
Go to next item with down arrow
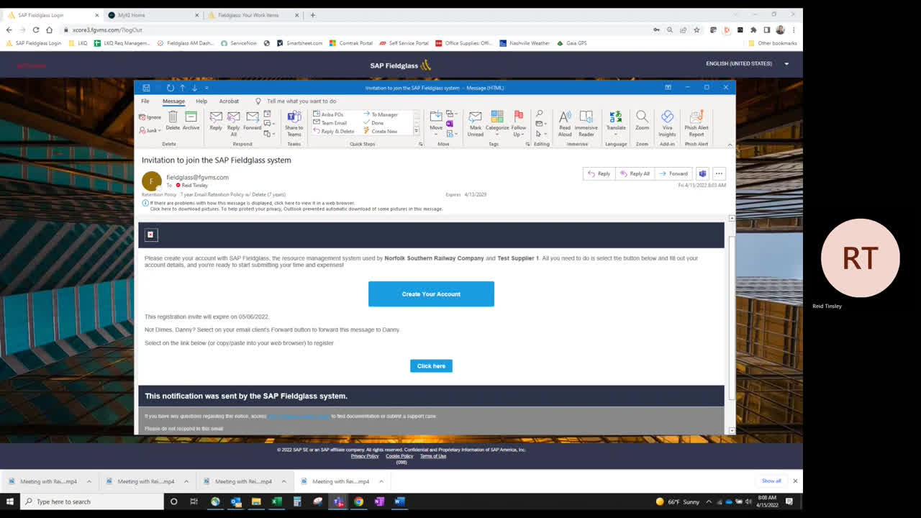(194, 88)
